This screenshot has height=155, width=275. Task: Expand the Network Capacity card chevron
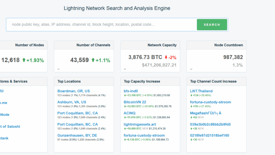coord(125,69)
